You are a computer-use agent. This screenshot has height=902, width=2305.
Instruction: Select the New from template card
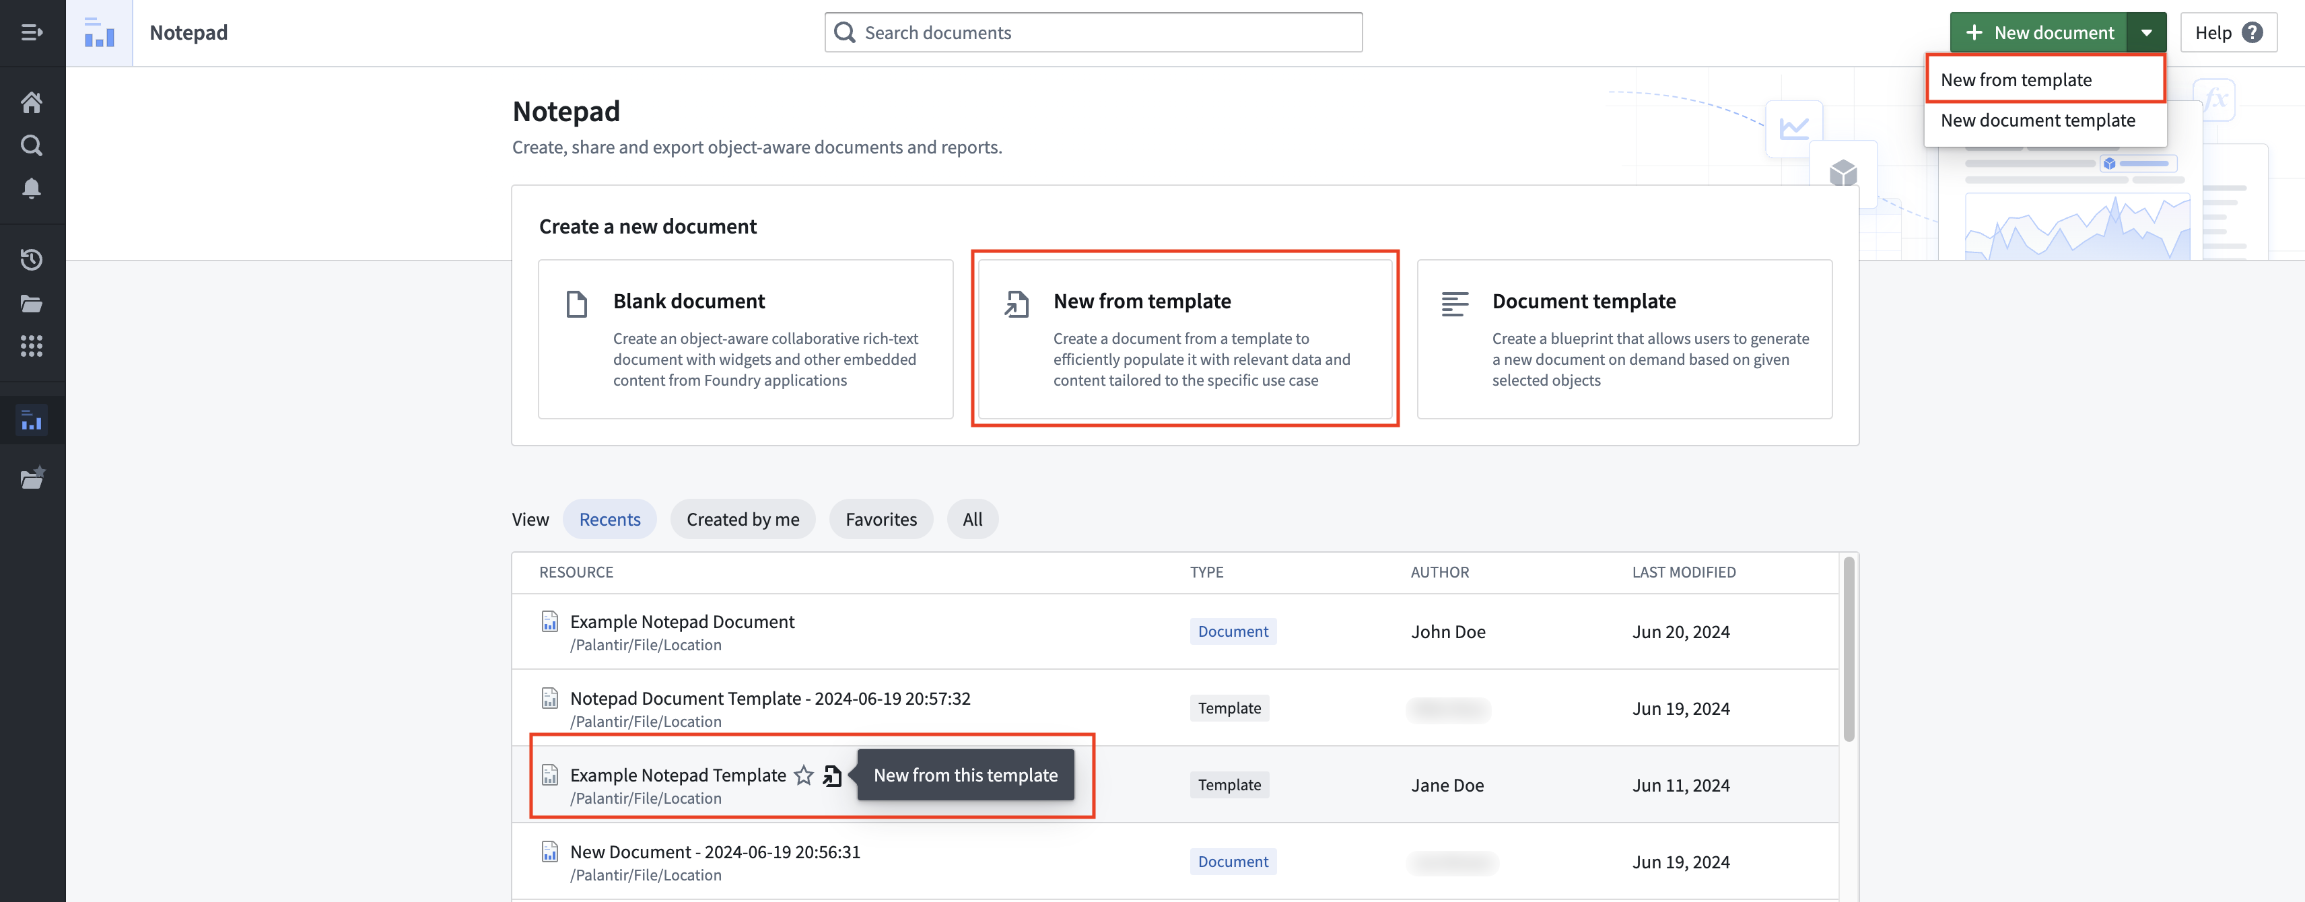tap(1185, 339)
